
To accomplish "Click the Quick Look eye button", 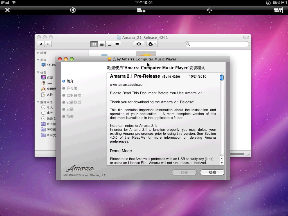I will (139, 44).
